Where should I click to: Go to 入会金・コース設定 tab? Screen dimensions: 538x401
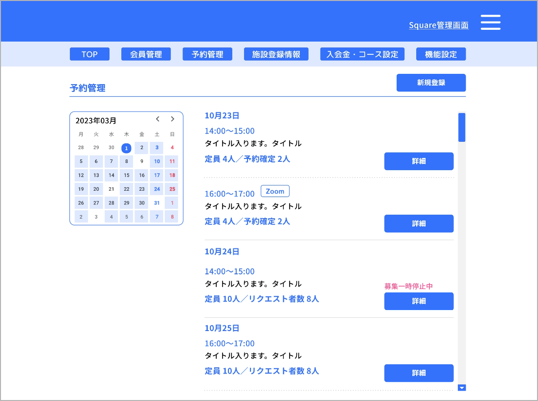click(x=362, y=54)
